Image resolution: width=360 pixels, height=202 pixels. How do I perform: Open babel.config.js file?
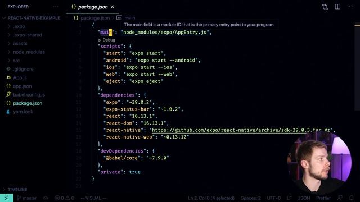coord(29,95)
